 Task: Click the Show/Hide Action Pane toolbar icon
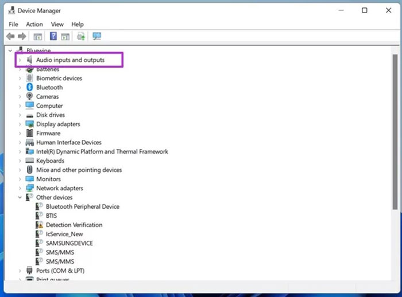[65, 36]
